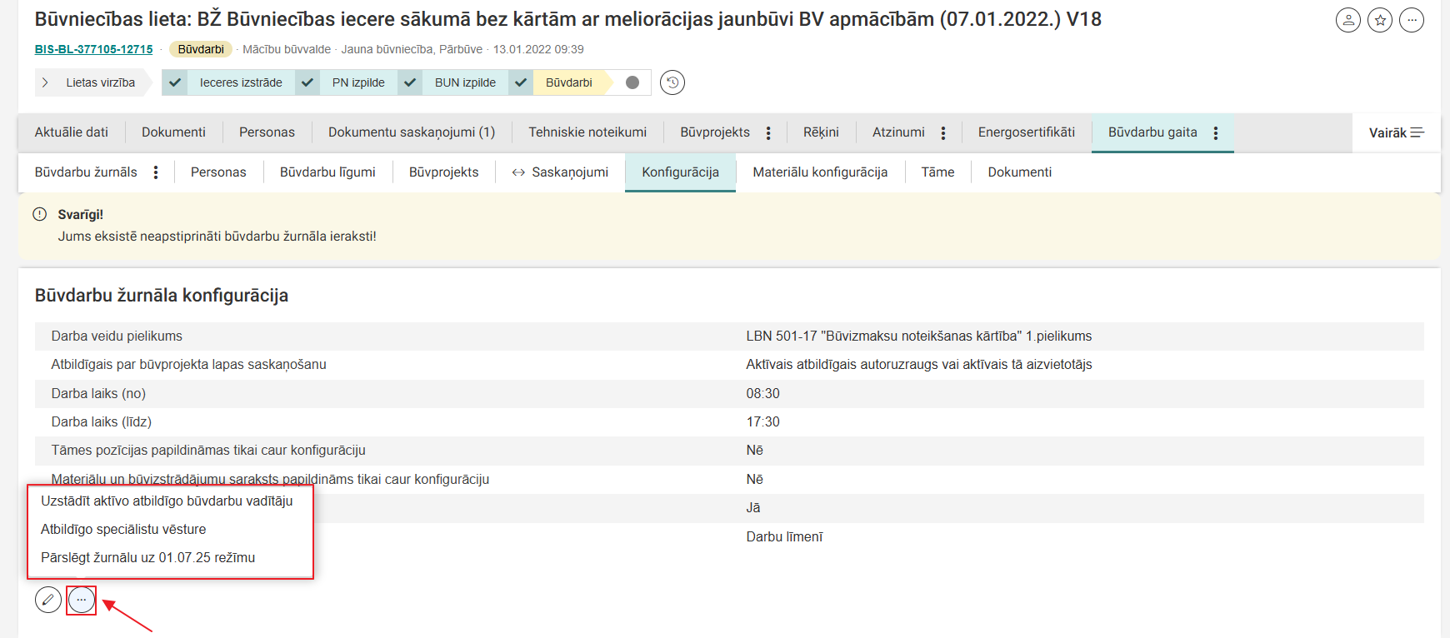Click Būvdarbi stage checkmark

click(x=521, y=82)
